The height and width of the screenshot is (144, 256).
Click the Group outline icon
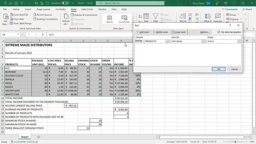(x=228, y=15)
